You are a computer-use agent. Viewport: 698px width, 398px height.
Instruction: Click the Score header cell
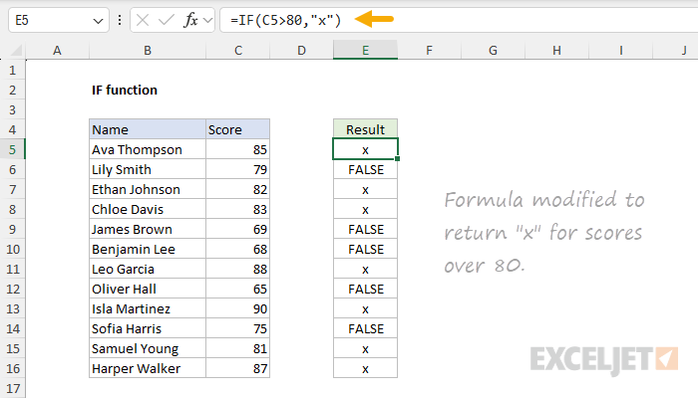(x=237, y=129)
